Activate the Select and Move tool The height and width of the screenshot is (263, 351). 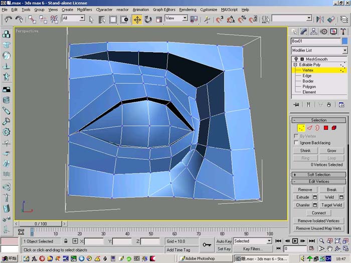pos(137,20)
